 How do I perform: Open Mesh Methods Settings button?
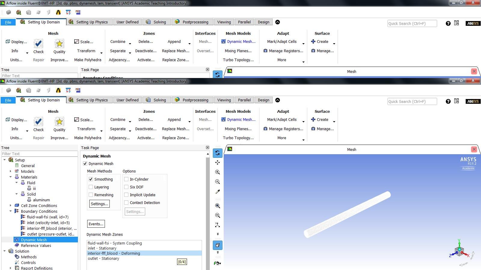pyautogui.click(x=99, y=204)
